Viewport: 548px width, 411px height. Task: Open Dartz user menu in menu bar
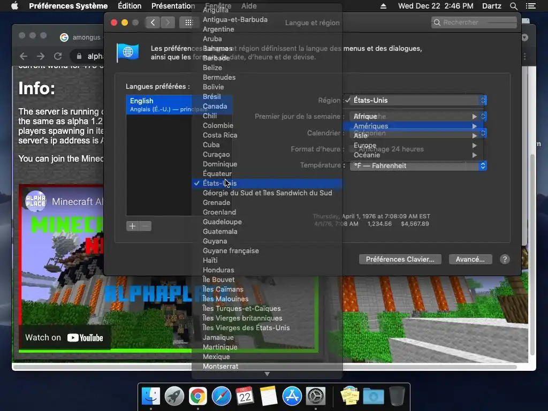click(x=491, y=6)
